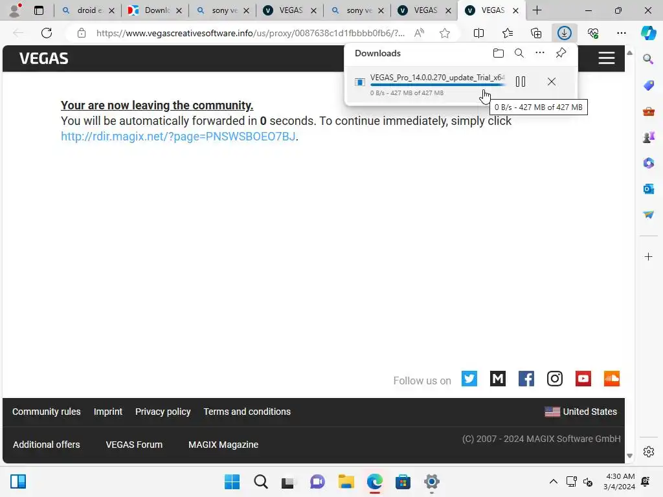Open the hamburger navigation menu

point(606,58)
